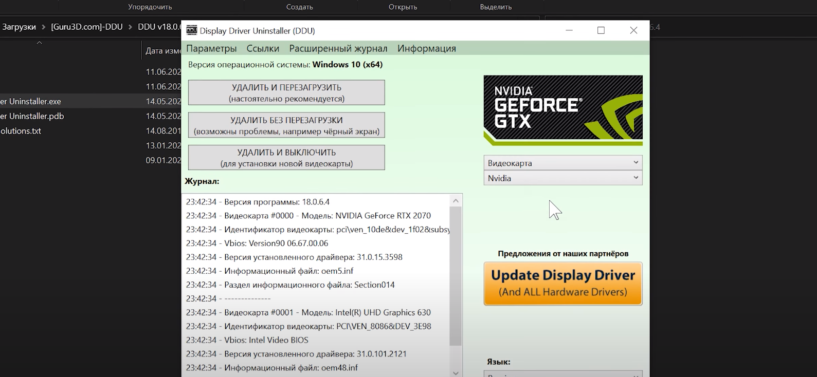
Task: Open the Nvidia vendor dropdown
Action: [563, 178]
